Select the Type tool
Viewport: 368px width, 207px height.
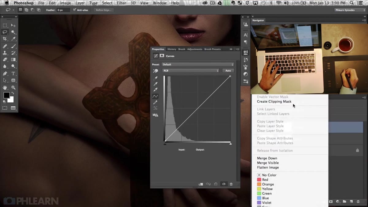click(13, 73)
